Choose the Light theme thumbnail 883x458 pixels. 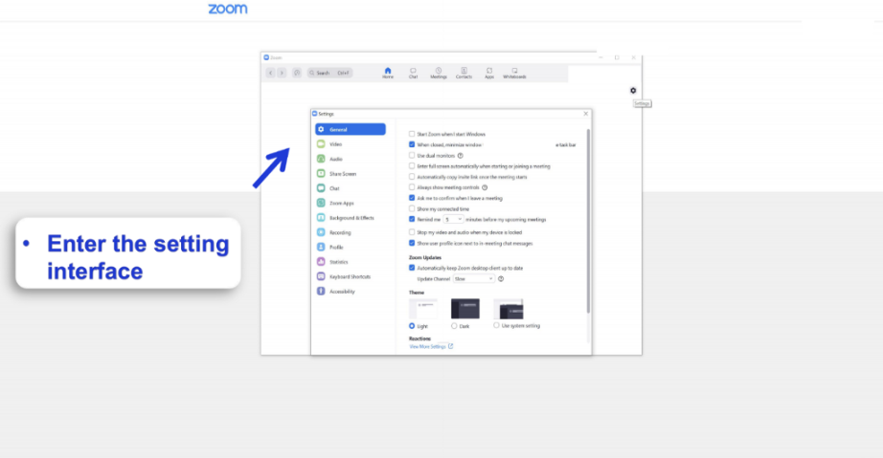pyautogui.click(x=423, y=309)
